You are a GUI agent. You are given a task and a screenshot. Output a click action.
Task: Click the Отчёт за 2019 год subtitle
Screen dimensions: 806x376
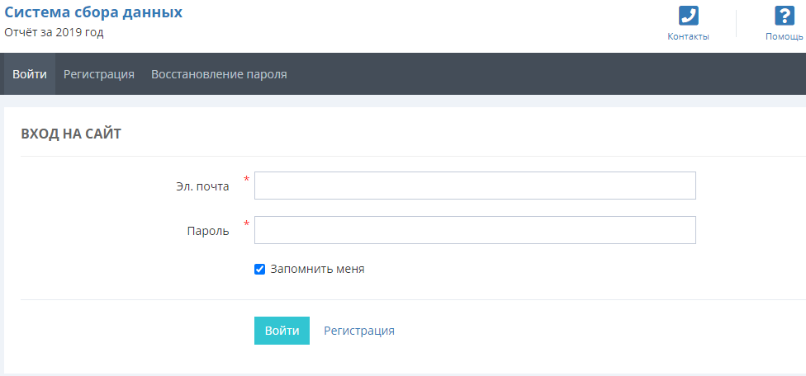pyautogui.click(x=55, y=33)
